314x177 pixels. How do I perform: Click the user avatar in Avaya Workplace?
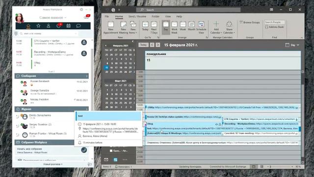click(20, 18)
